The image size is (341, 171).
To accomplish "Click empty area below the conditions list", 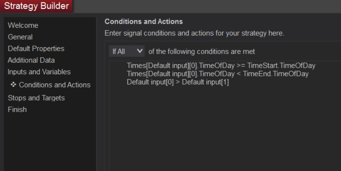I will tap(222, 129).
